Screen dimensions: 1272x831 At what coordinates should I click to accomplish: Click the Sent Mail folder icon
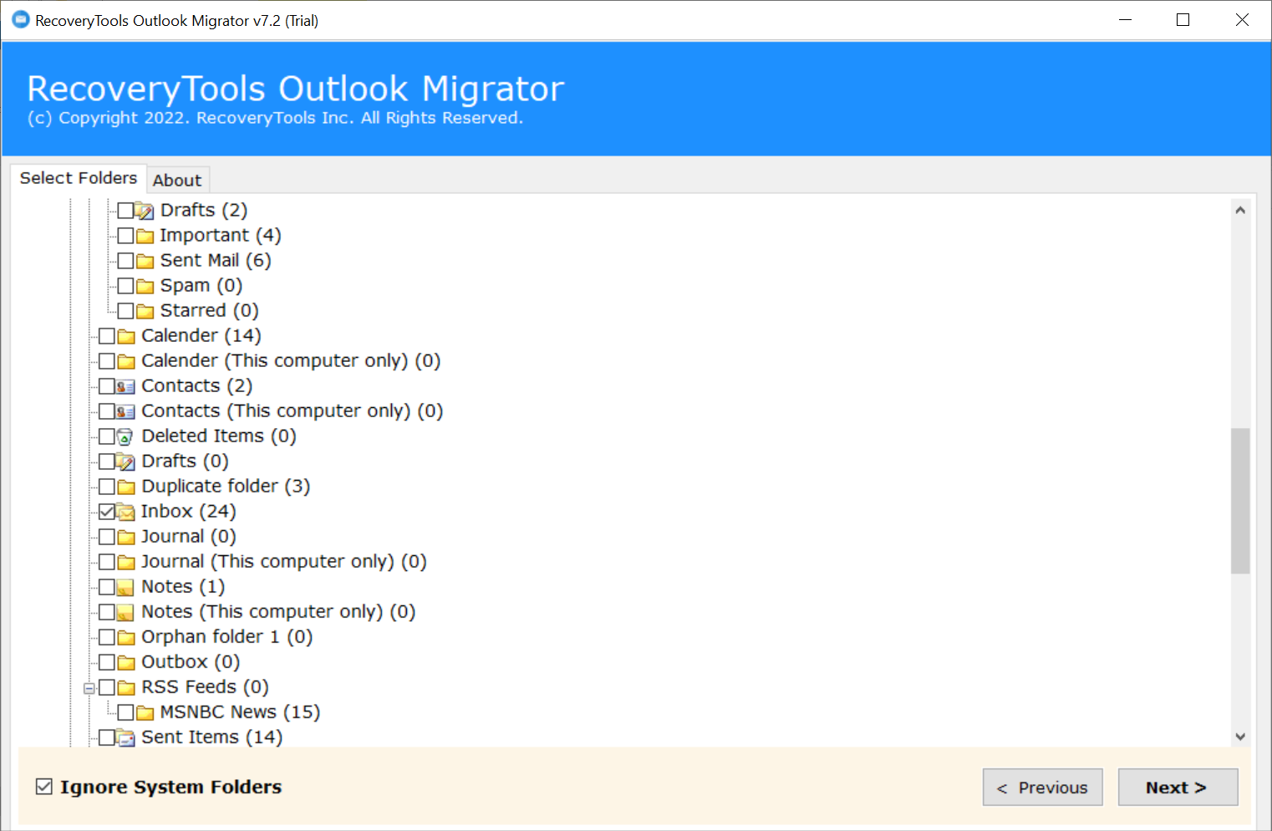(145, 261)
